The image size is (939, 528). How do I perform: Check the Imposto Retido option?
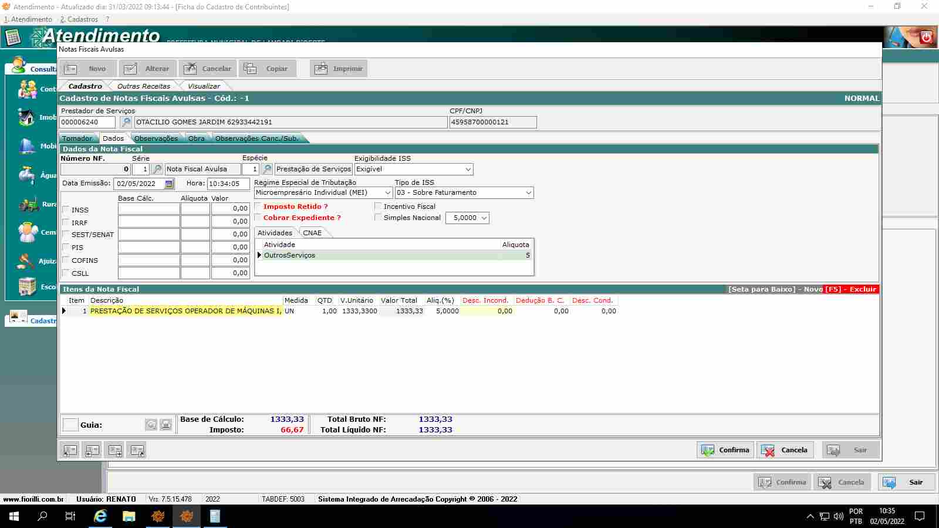point(258,207)
